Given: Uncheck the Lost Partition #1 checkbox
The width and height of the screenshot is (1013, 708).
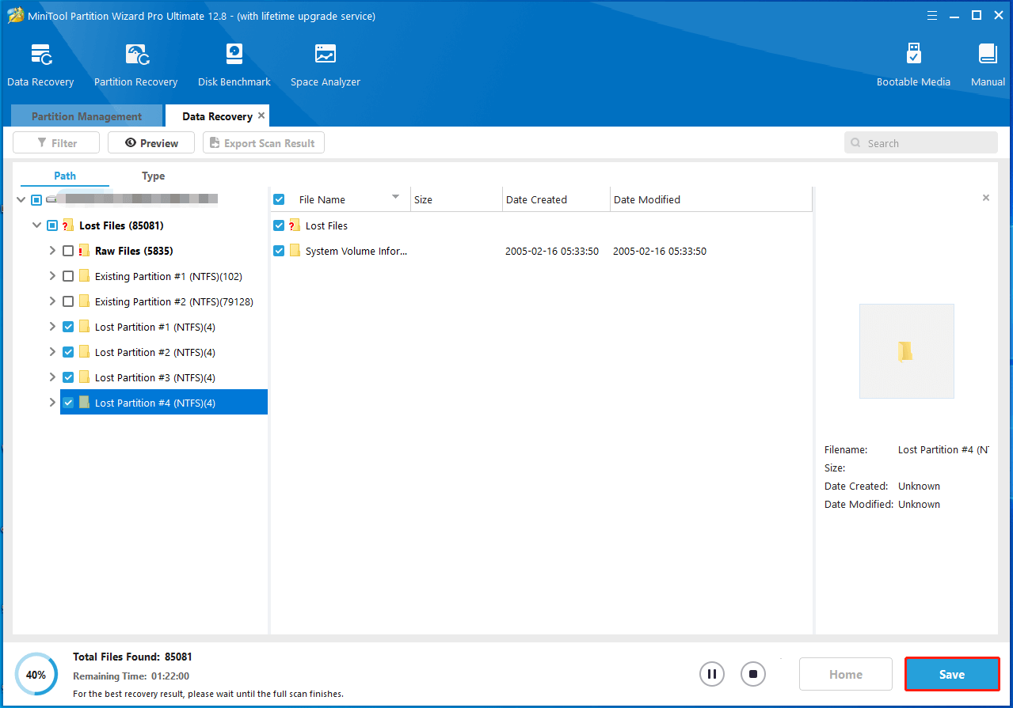Looking at the screenshot, I should 68,327.
